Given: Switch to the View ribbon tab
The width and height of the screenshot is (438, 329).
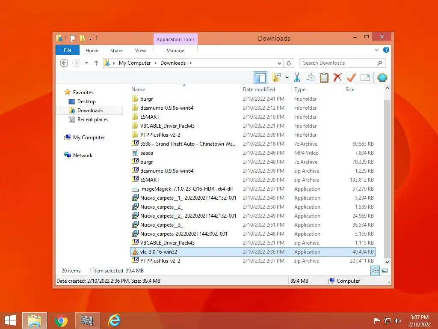Looking at the screenshot, I should coord(140,51).
